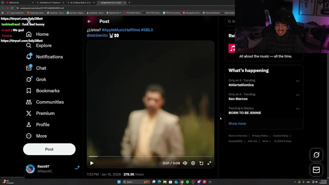Open the Windows Start menu

tap(119, 182)
